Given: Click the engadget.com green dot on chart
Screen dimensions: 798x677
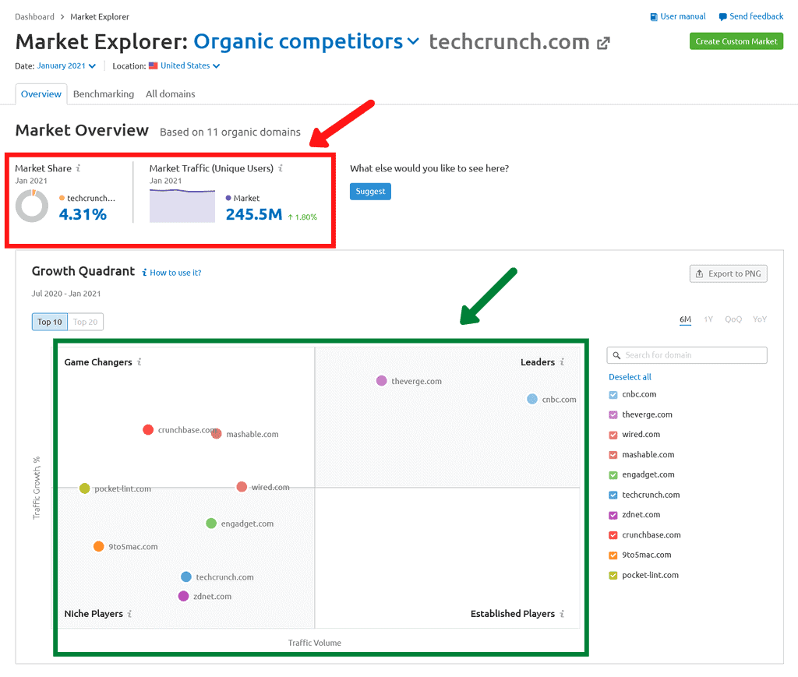Looking at the screenshot, I should [x=211, y=523].
